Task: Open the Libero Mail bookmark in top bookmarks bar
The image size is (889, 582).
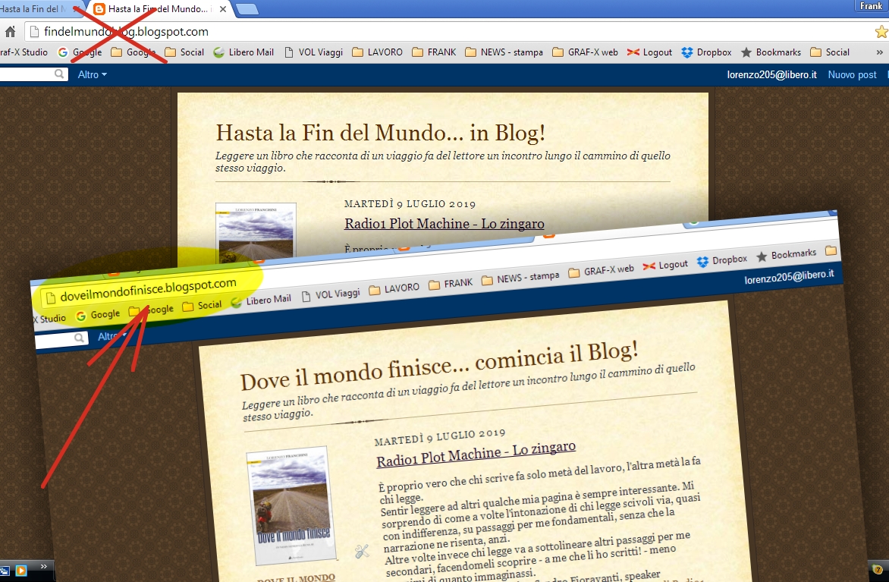Action: pos(243,52)
